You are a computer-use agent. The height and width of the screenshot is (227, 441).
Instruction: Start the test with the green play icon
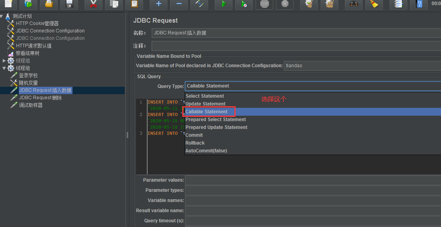point(223,5)
